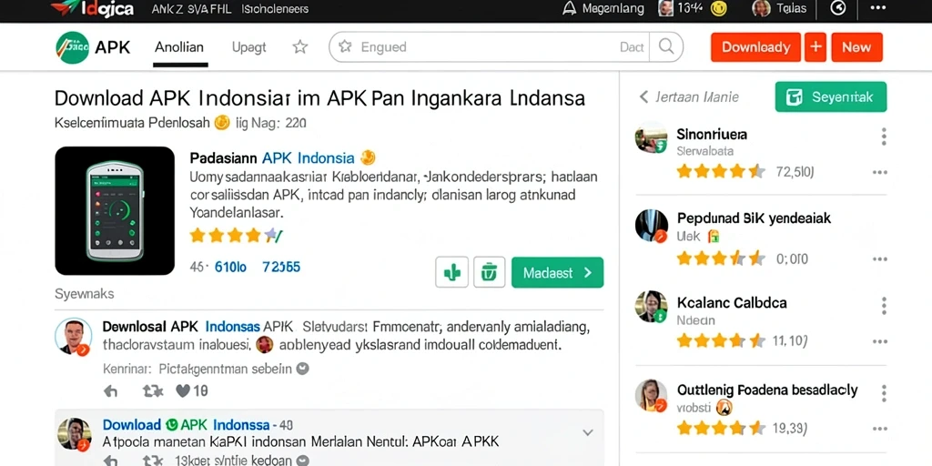This screenshot has height=466, width=932.
Task: Click the Download APK Indonsiar page heading
Action: (x=319, y=97)
